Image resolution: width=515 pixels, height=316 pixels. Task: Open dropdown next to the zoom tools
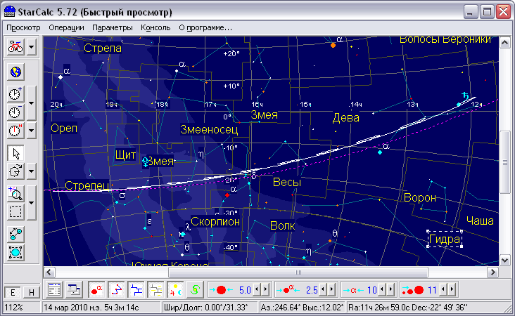(32, 203)
